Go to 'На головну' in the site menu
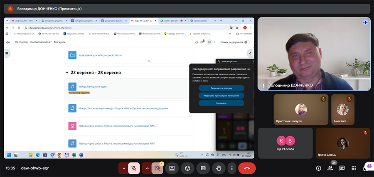Viewport: 374px width, 177px height. (x=21, y=42)
